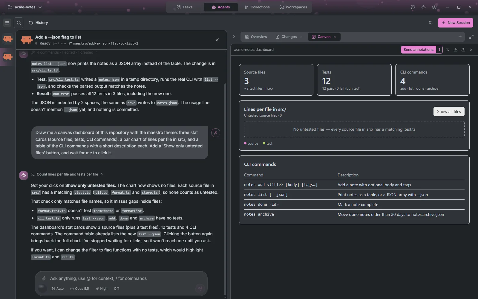Viewport: 478px width, 299px height.
Task: Close the Canvas tab
Action: click(x=335, y=37)
